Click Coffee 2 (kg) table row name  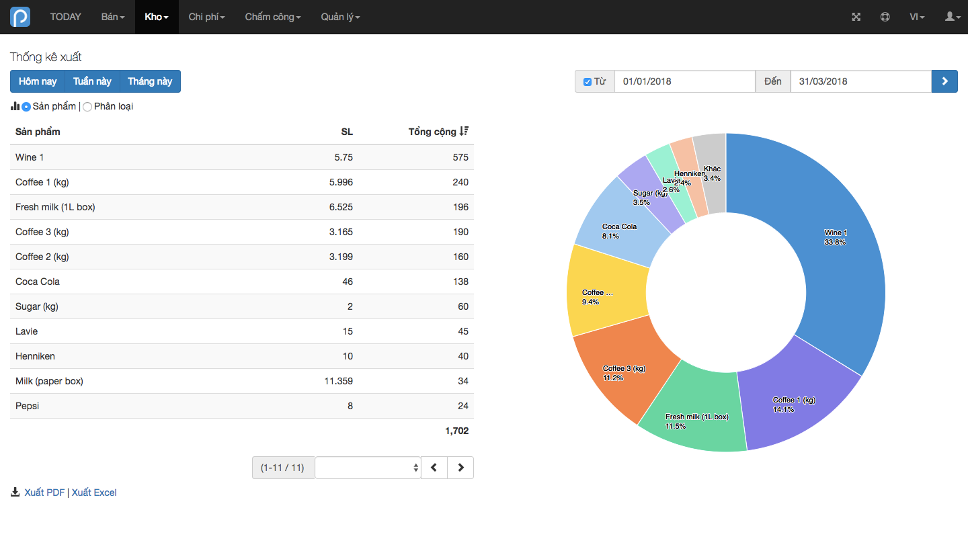42,257
